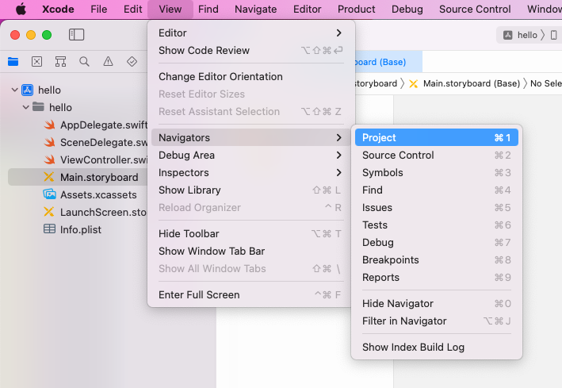Click the SceneDelegate Swift file icon

(x=49, y=142)
